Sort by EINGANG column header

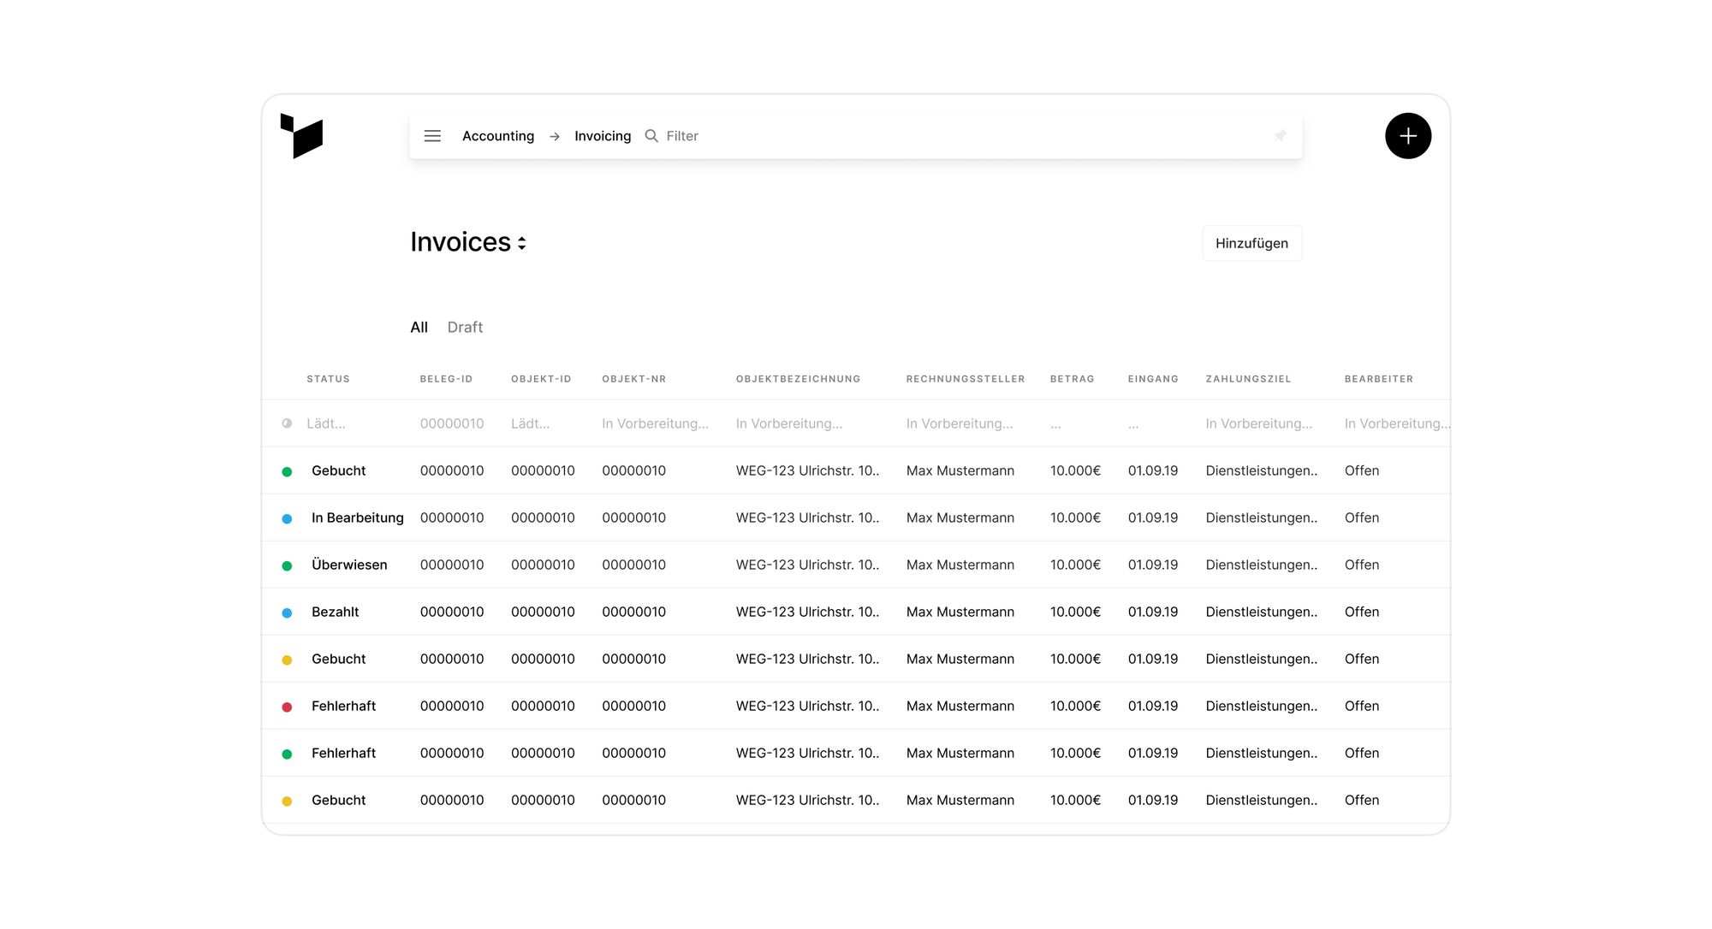coord(1153,379)
